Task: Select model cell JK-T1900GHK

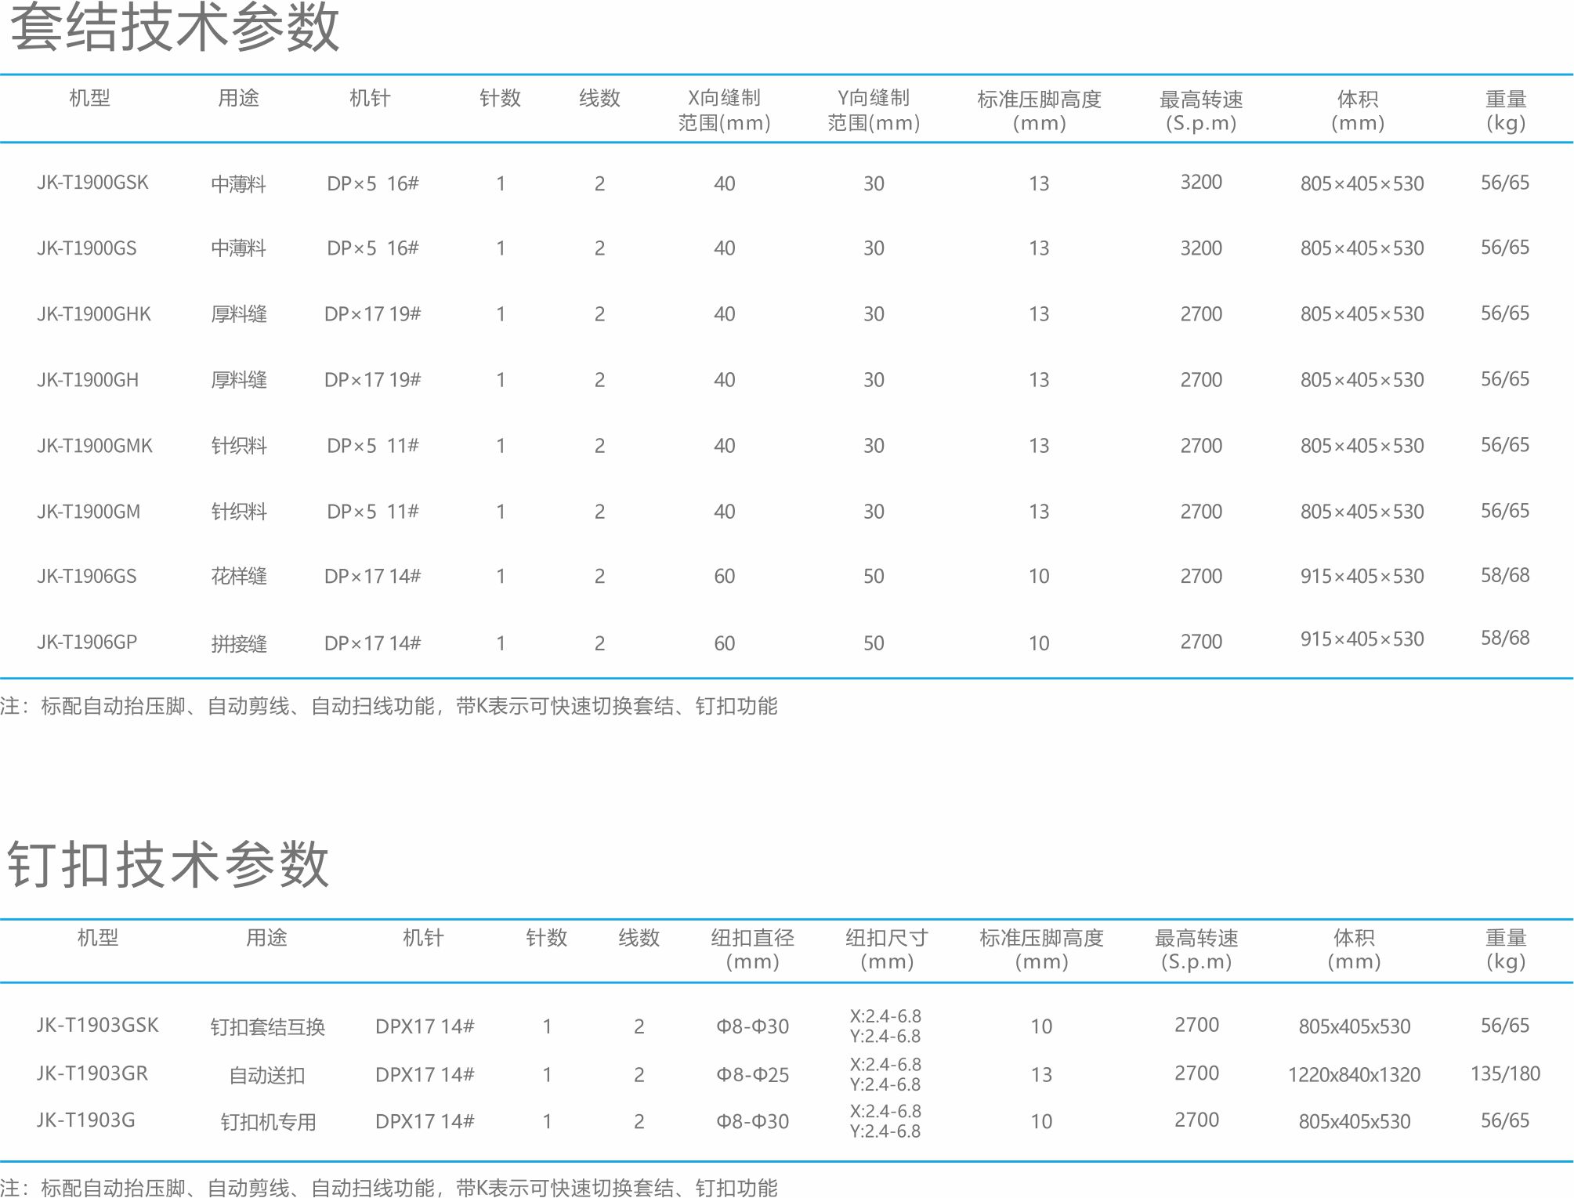Action: tap(93, 314)
